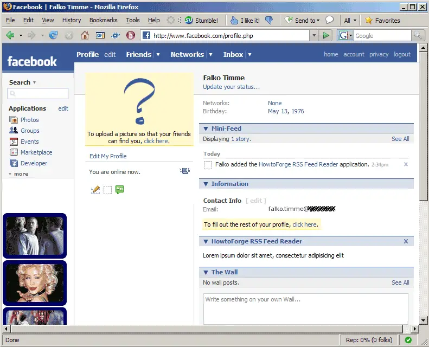Open the Tools menu
This screenshot has width=429, height=347.
[x=133, y=20]
